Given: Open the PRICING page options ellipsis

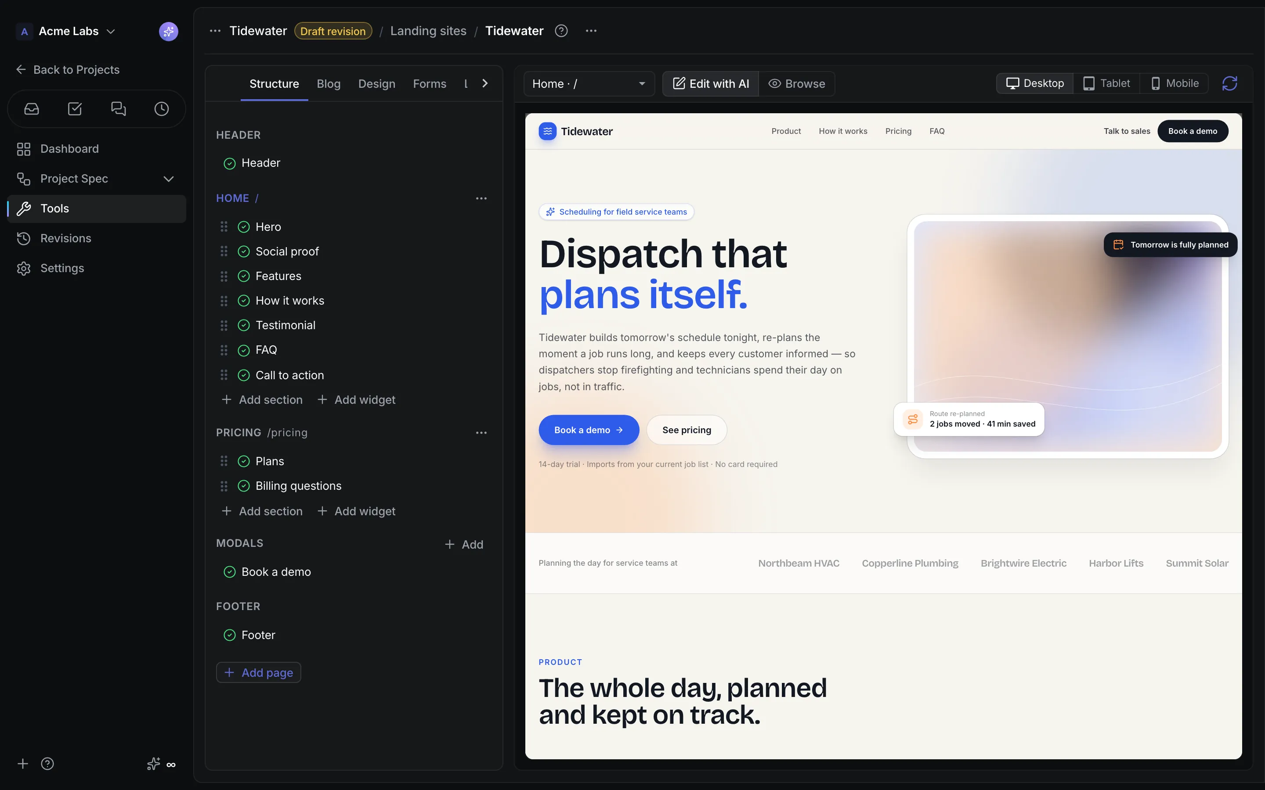Looking at the screenshot, I should 481,433.
